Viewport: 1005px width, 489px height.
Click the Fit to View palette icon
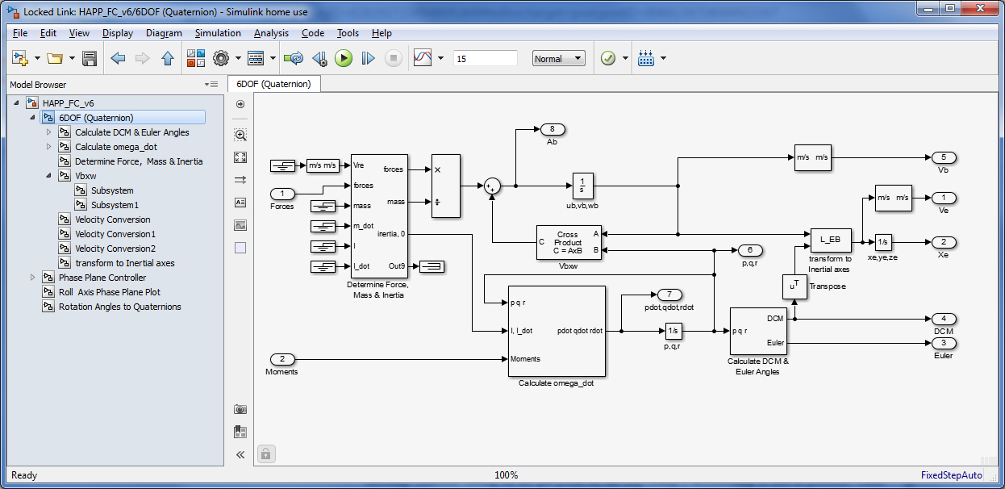(240, 157)
